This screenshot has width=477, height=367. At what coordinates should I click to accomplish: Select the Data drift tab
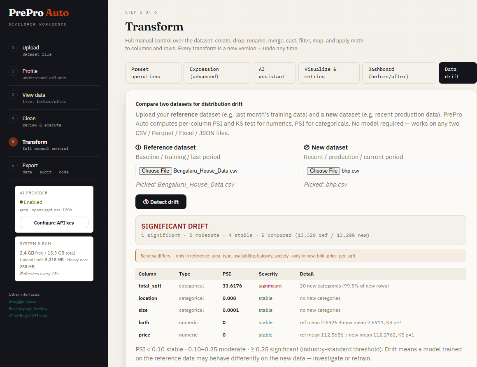[x=458, y=73]
